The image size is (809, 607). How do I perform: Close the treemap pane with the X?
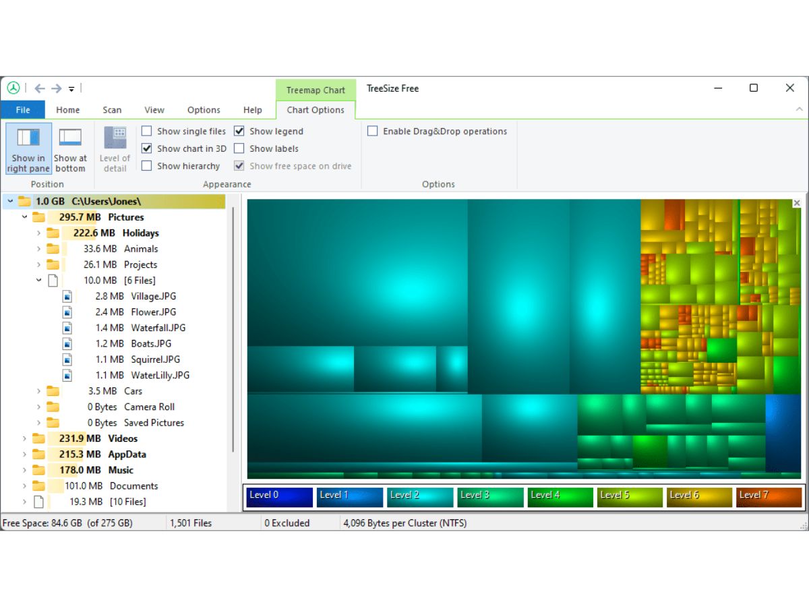[797, 203]
